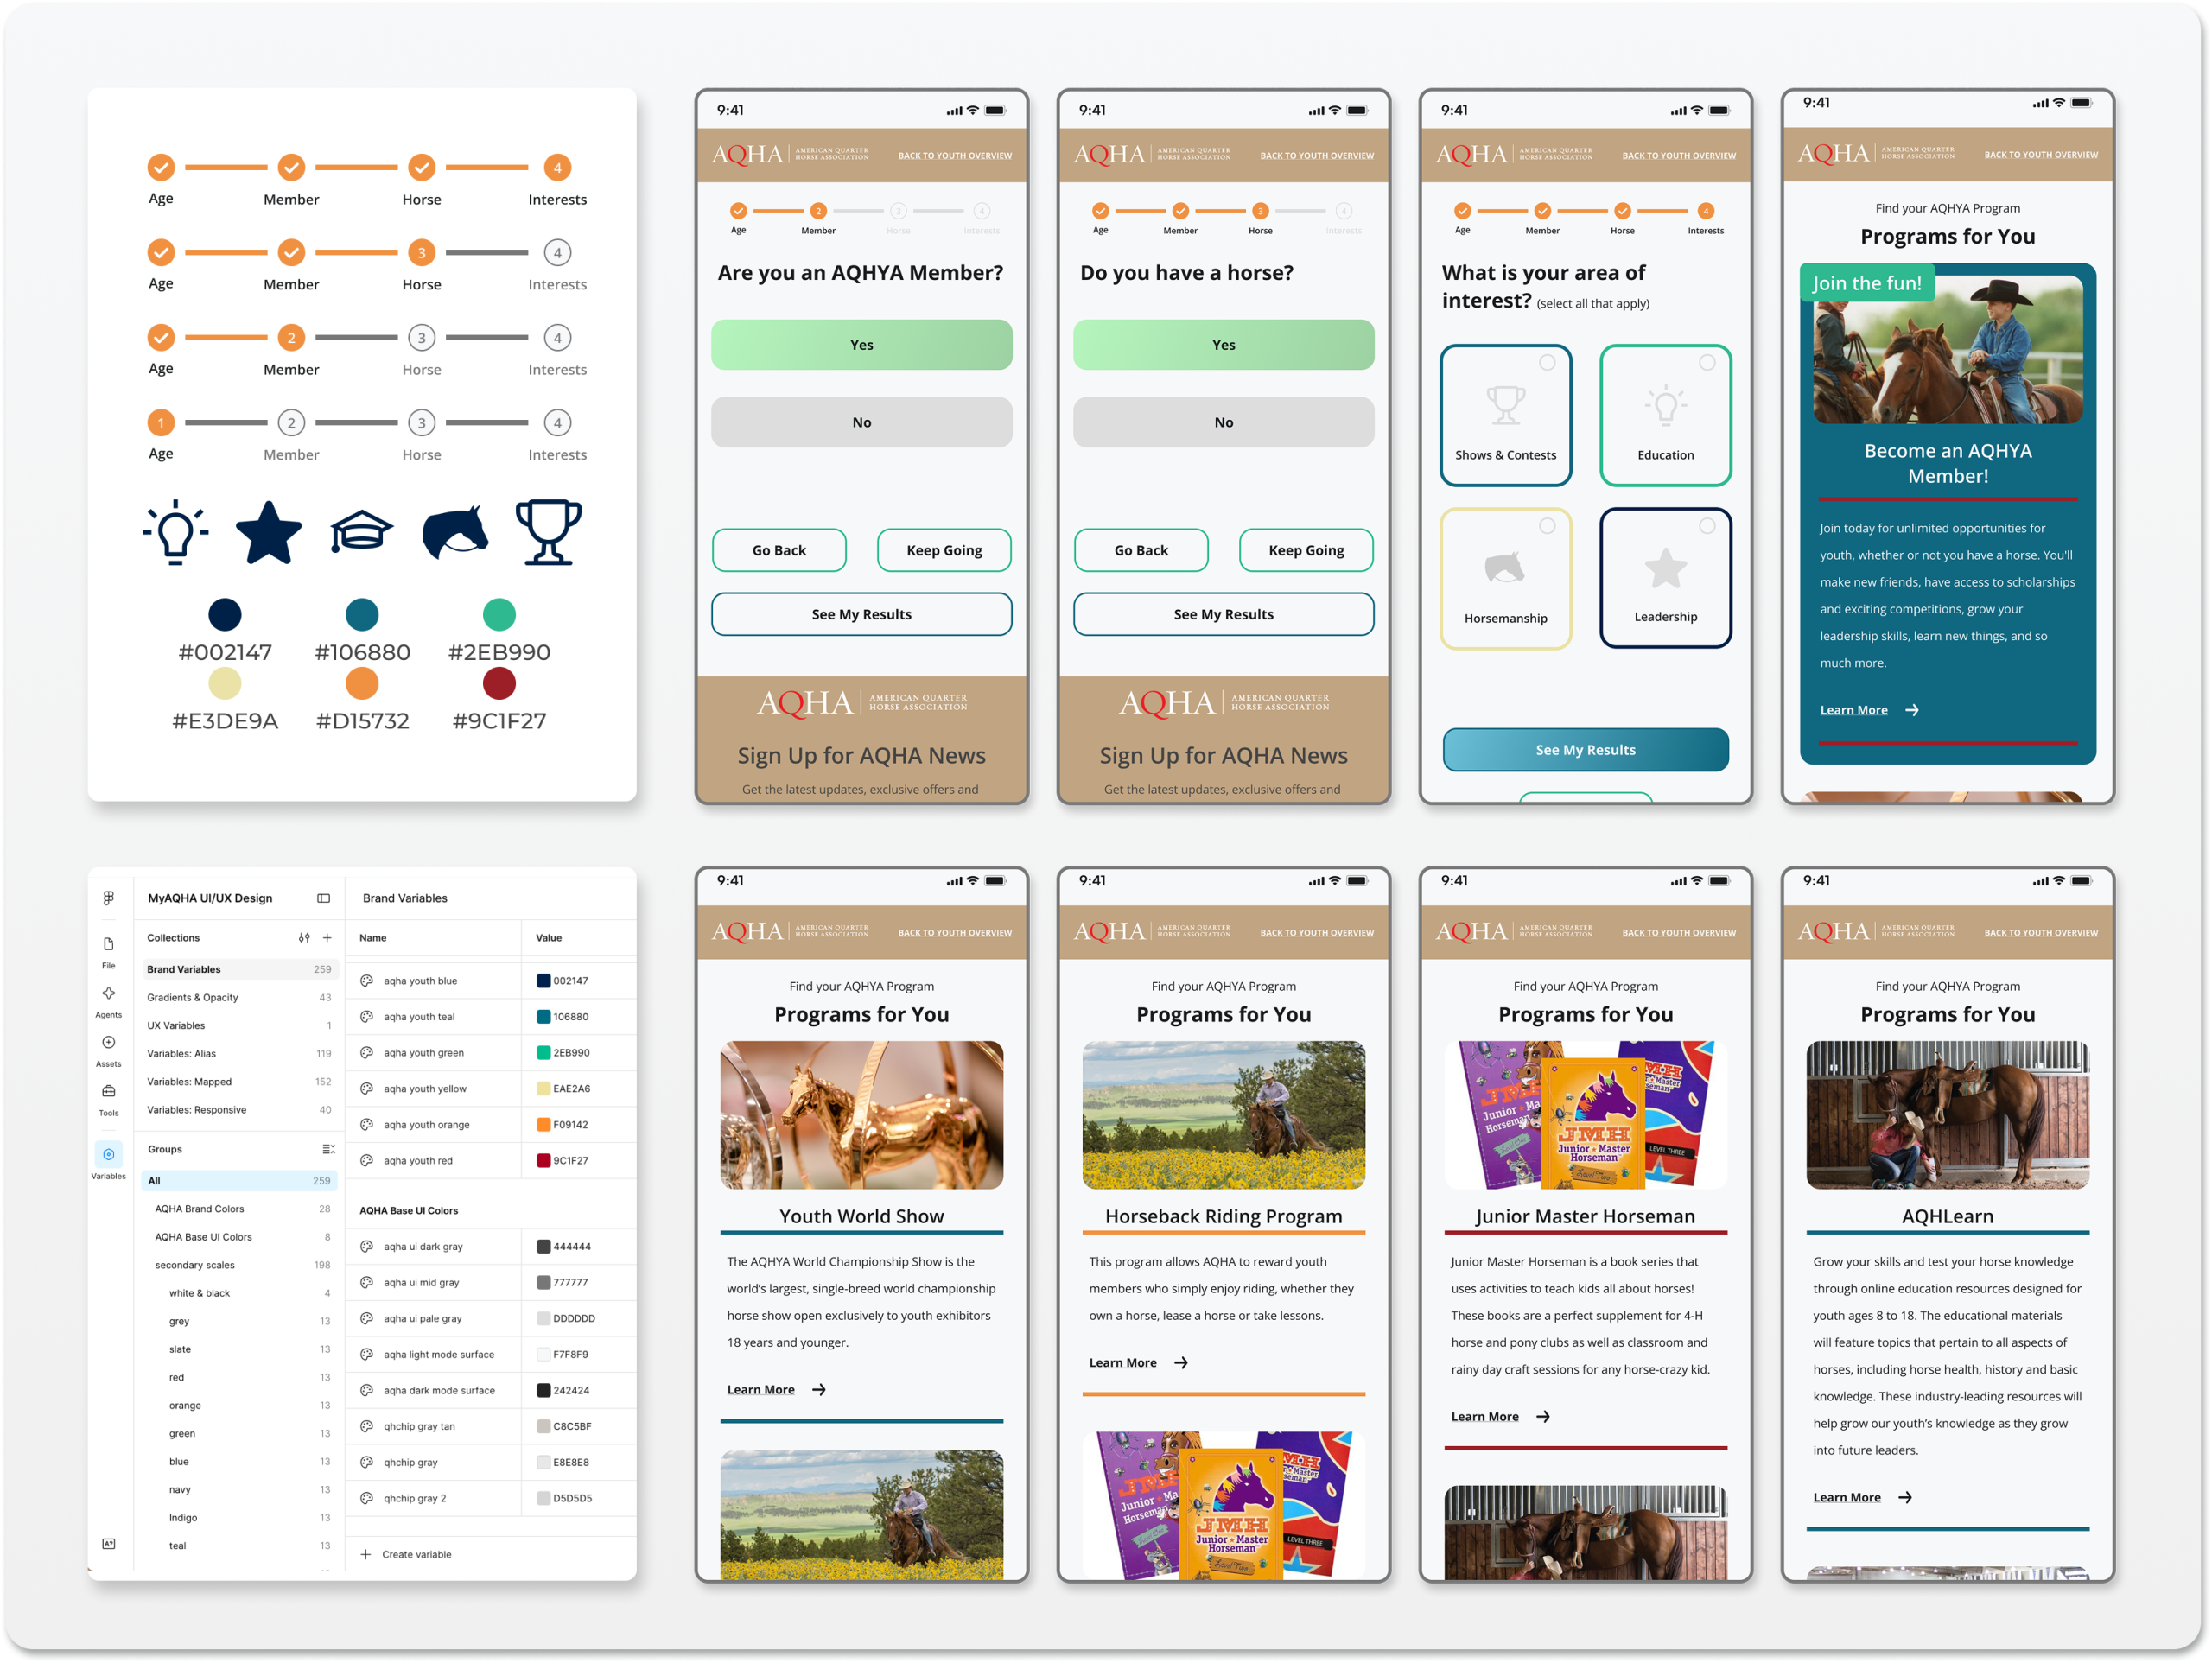This screenshot has height=1663, width=2212.
Task: Collapse all groups icon beside Groups
Action: [x=328, y=1149]
